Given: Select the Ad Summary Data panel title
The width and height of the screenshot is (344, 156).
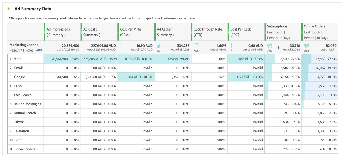Looking at the screenshot, I should pyautogui.click(x=33, y=9).
